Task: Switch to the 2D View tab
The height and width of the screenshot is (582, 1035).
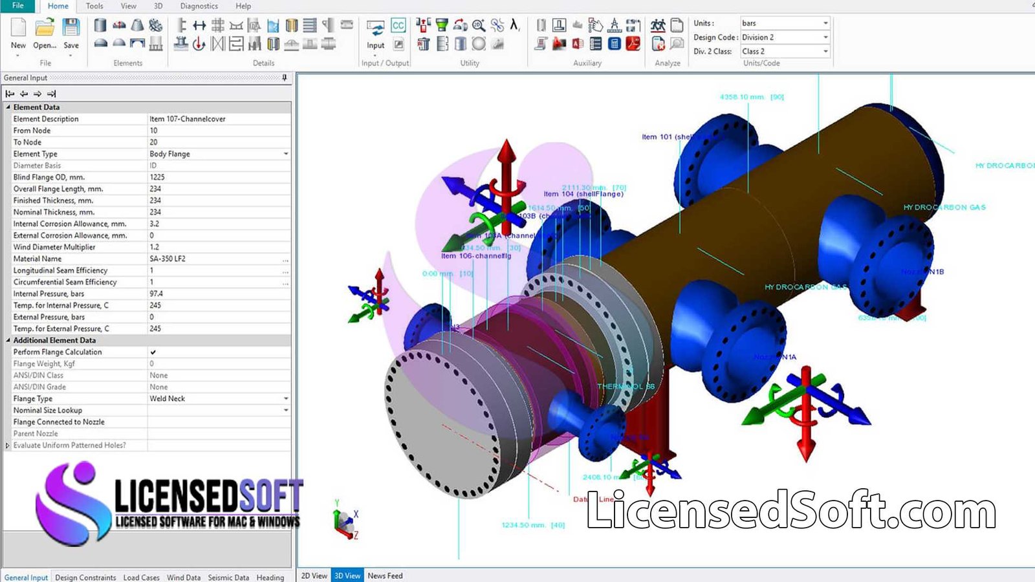Action: click(314, 576)
